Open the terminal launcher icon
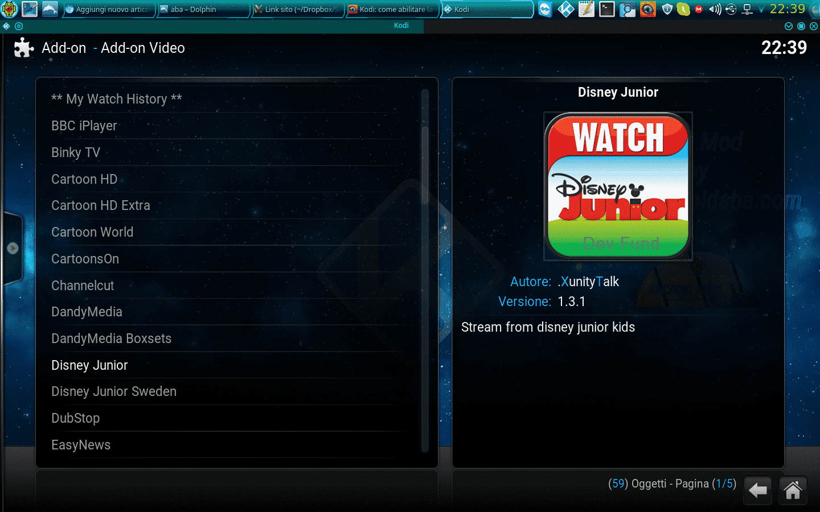The height and width of the screenshot is (512, 820). 607,9
